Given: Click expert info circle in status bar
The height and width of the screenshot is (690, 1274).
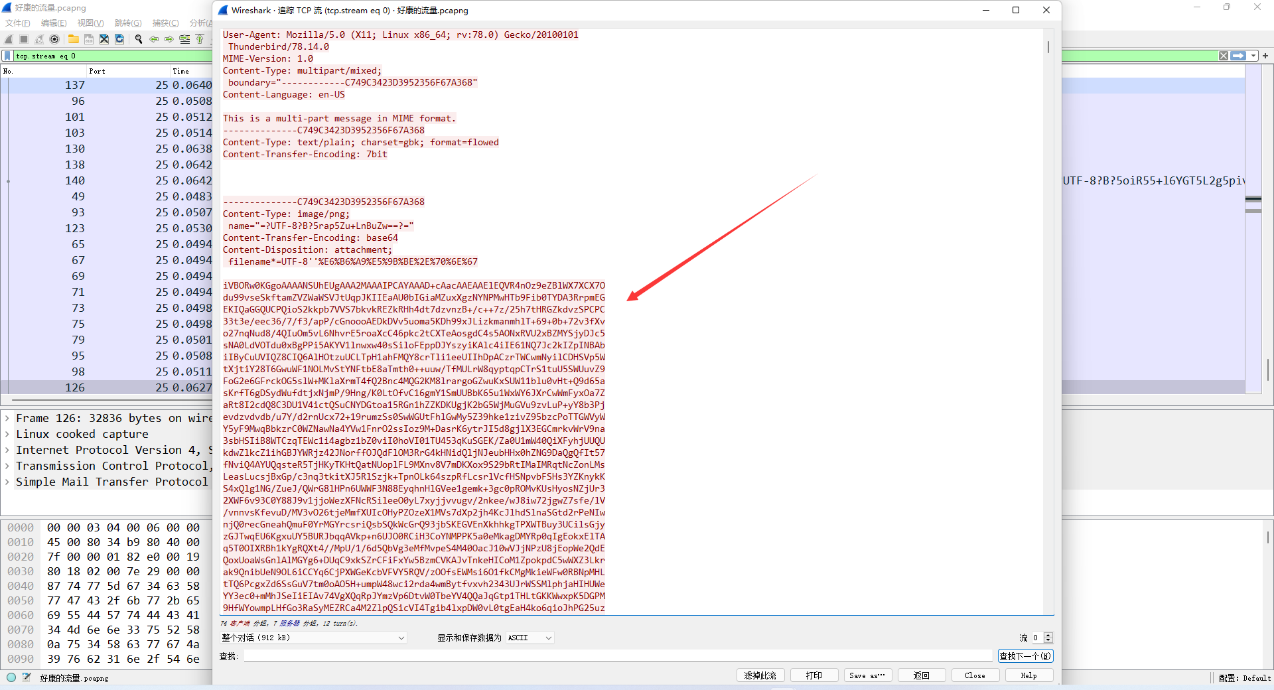Looking at the screenshot, I should click(x=11, y=677).
